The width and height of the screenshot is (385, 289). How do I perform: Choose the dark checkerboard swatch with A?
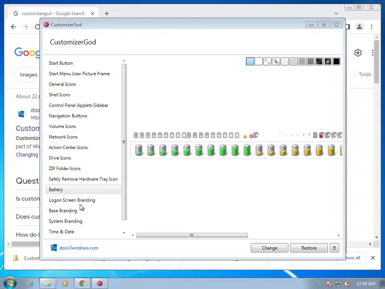(x=328, y=61)
